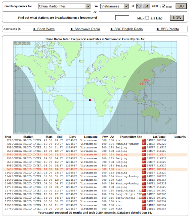
Task: Click the China flag in the 13770 row
Action: [x=144, y=201]
